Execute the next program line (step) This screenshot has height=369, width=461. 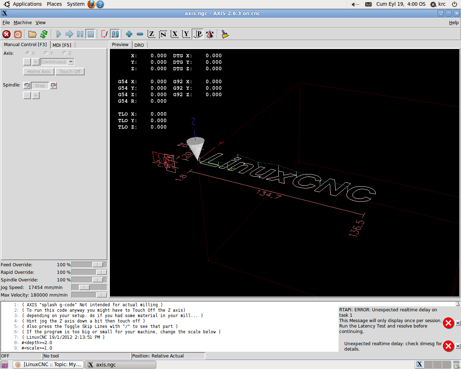(x=69, y=34)
